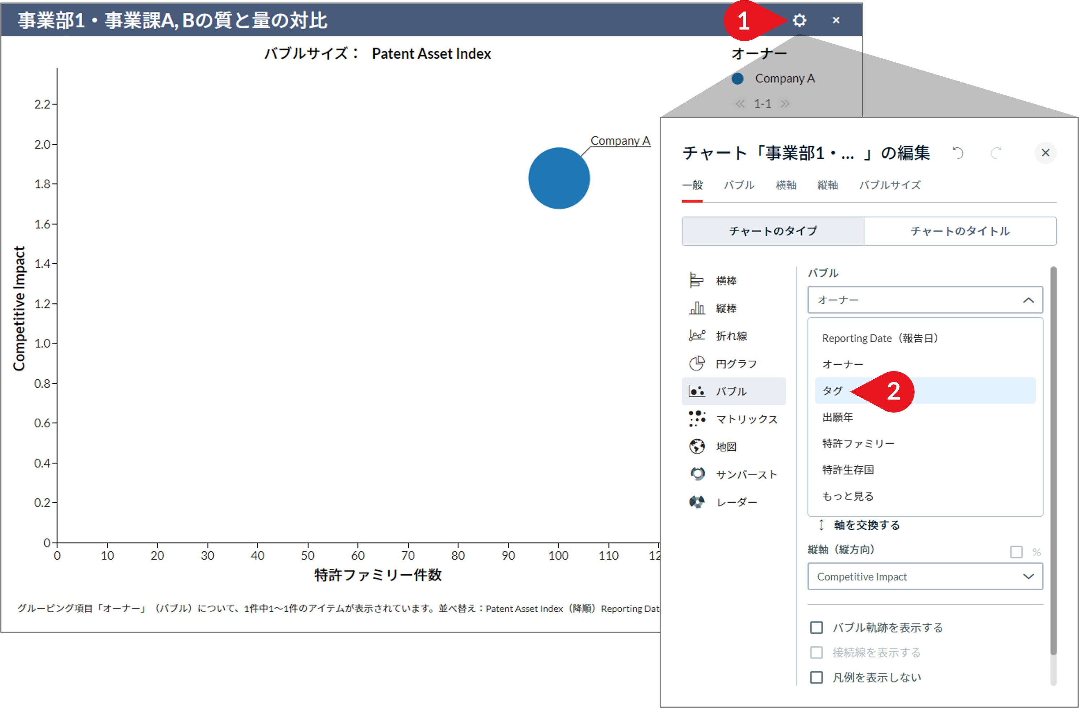1079x708 pixels.
Task: Click the undo icon in the chart editor
Action: (958, 153)
